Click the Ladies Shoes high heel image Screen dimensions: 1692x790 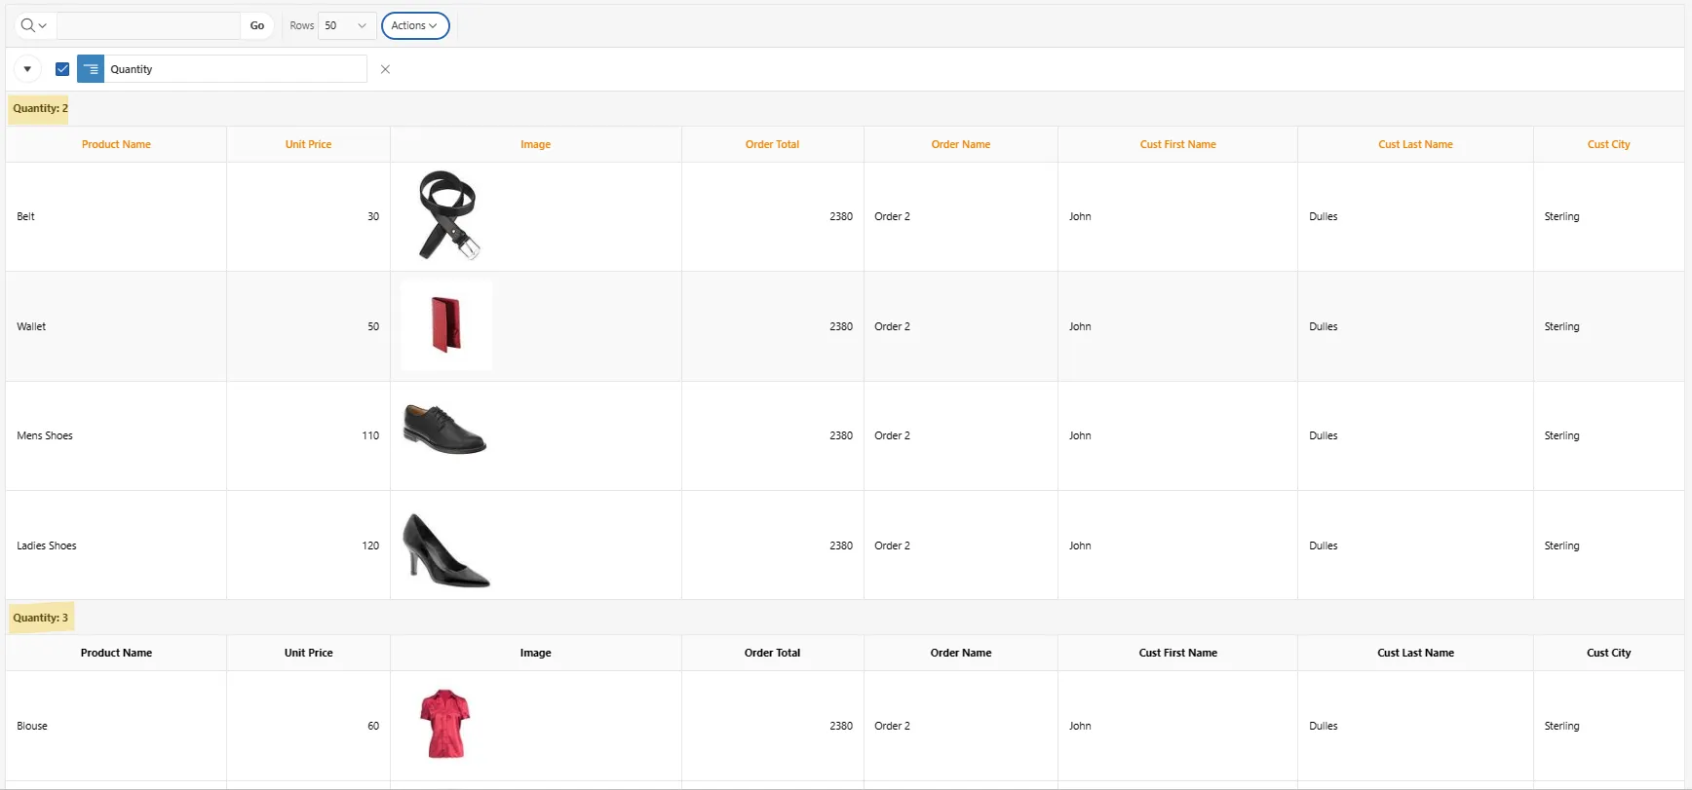tap(445, 549)
